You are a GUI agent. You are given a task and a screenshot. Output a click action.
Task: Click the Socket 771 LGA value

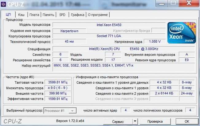(x=109, y=36)
